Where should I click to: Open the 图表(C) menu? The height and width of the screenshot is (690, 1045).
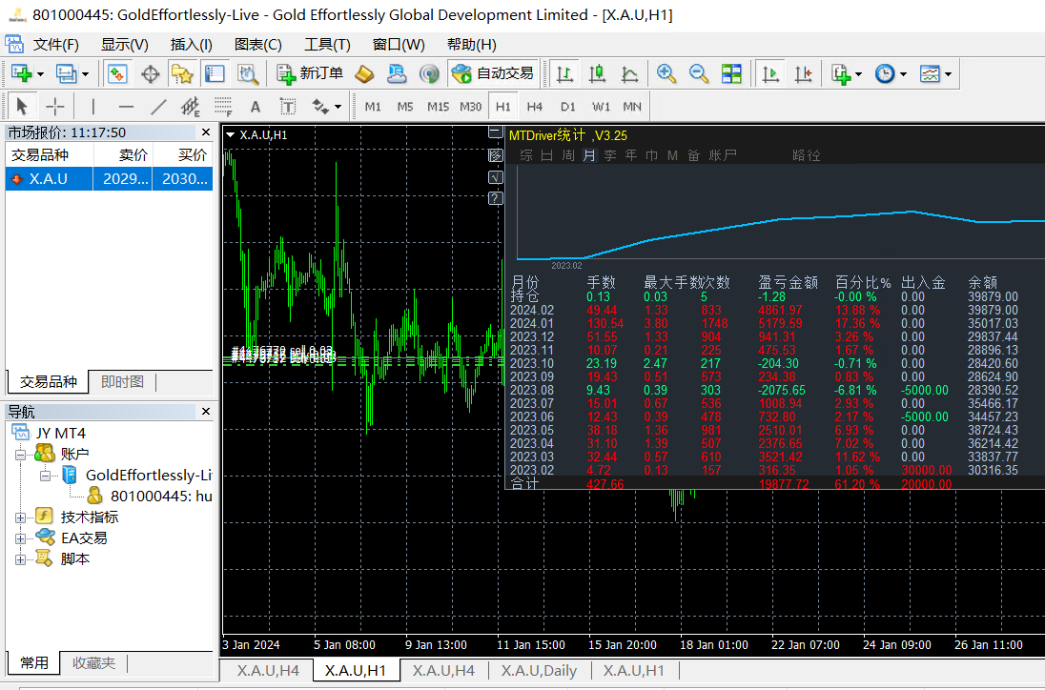(x=258, y=45)
